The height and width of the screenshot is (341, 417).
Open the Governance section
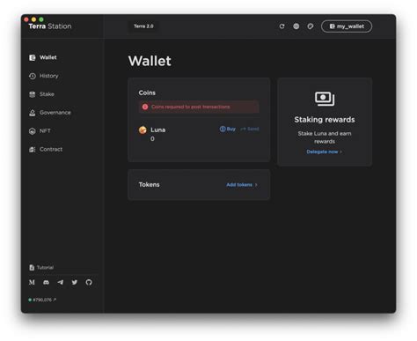(x=50, y=113)
